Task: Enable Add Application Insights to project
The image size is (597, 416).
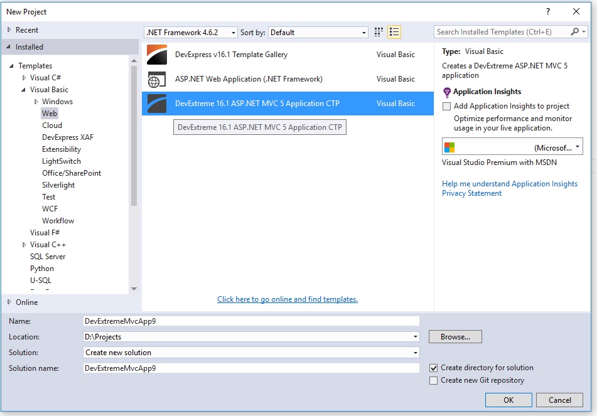Action: tap(446, 106)
